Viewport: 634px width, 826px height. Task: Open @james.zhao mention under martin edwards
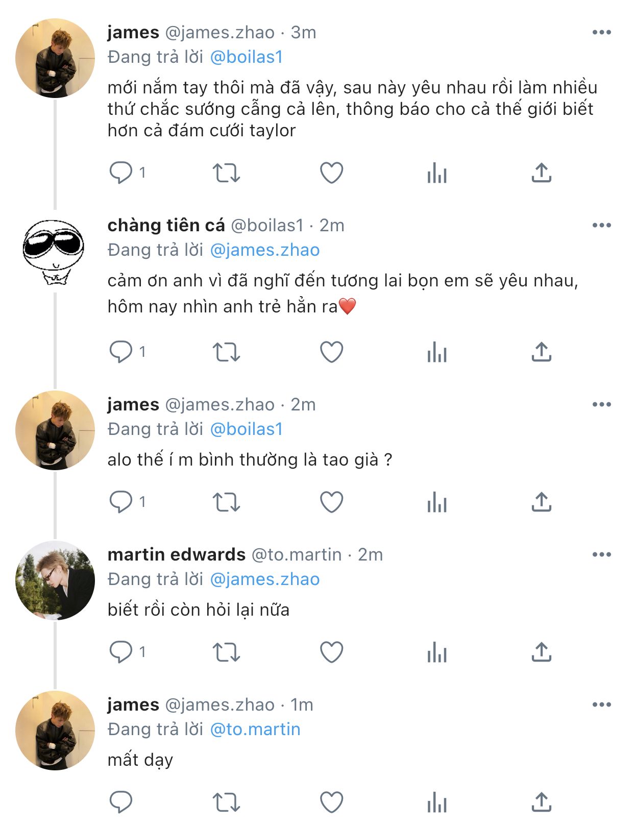[x=265, y=579]
